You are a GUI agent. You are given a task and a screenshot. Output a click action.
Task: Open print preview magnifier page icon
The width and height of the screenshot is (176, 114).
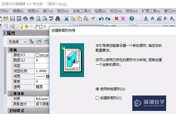pos(38,18)
